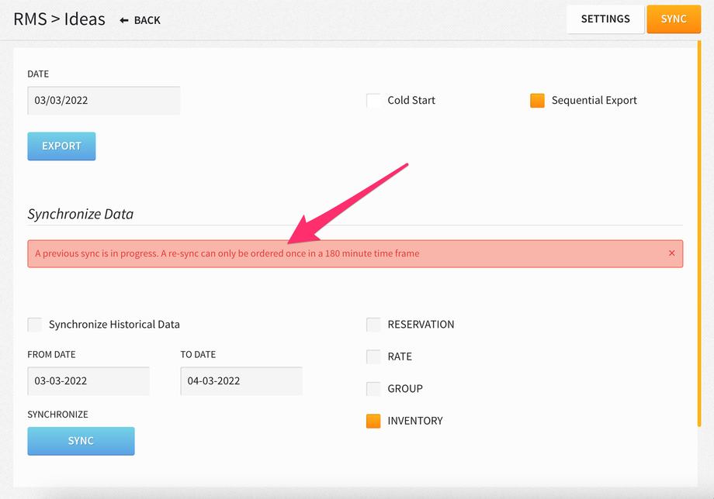
Task: Open the SETTINGS button
Action: tap(605, 19)
